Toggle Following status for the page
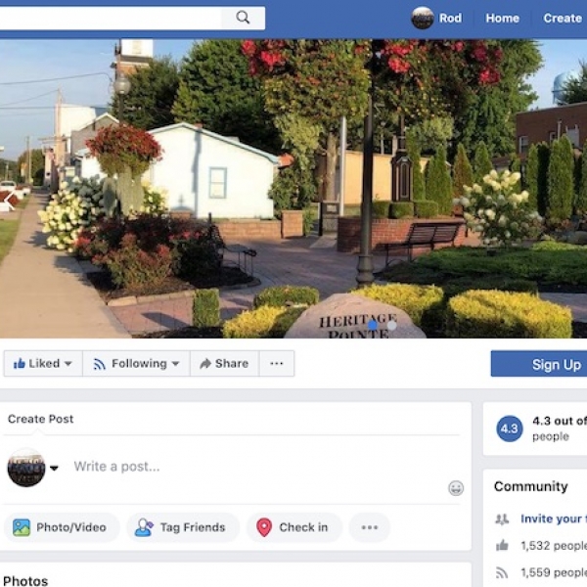Viewport: 587px width, 587px height. [136, 364]
